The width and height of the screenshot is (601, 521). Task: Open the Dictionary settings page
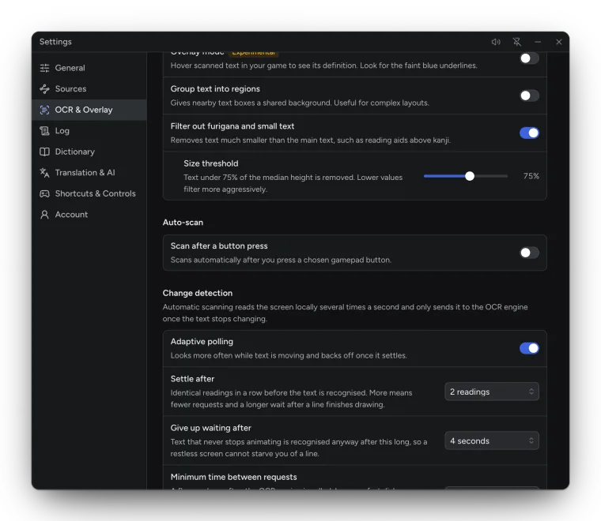click(x=89, y=152)
